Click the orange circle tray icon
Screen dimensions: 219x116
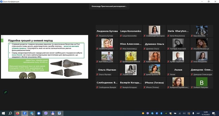[x=143, y=113]
